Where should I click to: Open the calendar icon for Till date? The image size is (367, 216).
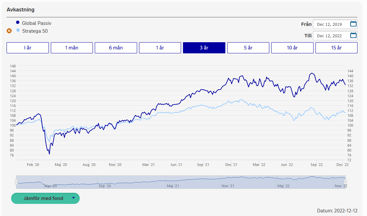pos(353,35)
